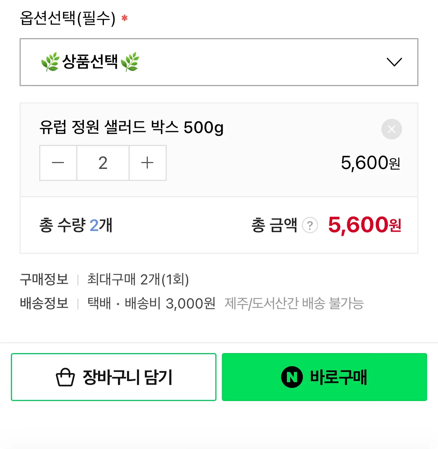
Task: Click the Naver N logo icon
Action: pyautogui.click(x=292, y=377)
